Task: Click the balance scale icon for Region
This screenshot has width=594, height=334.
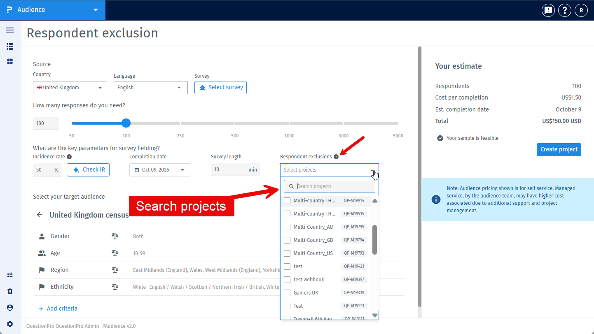Action: tap(115, 270)
